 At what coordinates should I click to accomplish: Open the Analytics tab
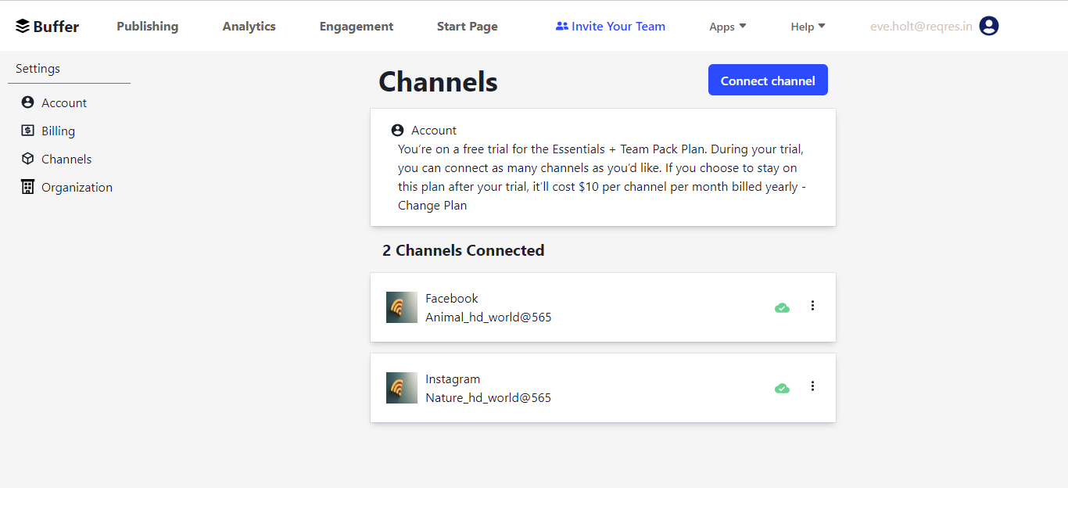point(249,27)
